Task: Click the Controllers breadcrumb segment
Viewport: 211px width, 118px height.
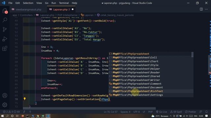Action: pos(26,15)
